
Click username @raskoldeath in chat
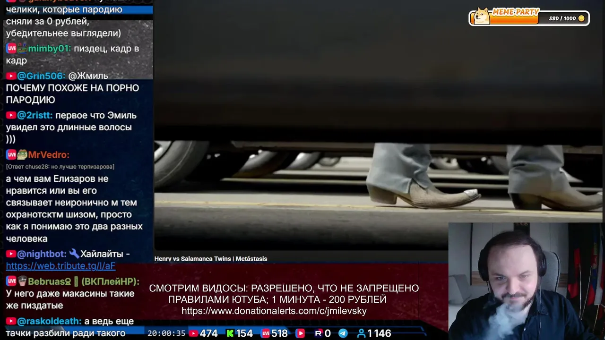[50, 321]
